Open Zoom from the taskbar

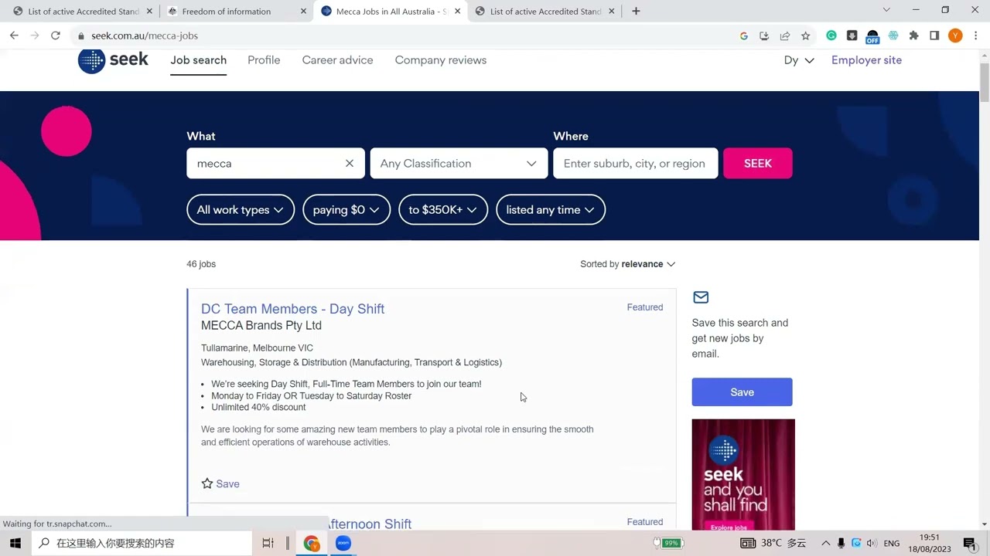click(x=343, y=543)
